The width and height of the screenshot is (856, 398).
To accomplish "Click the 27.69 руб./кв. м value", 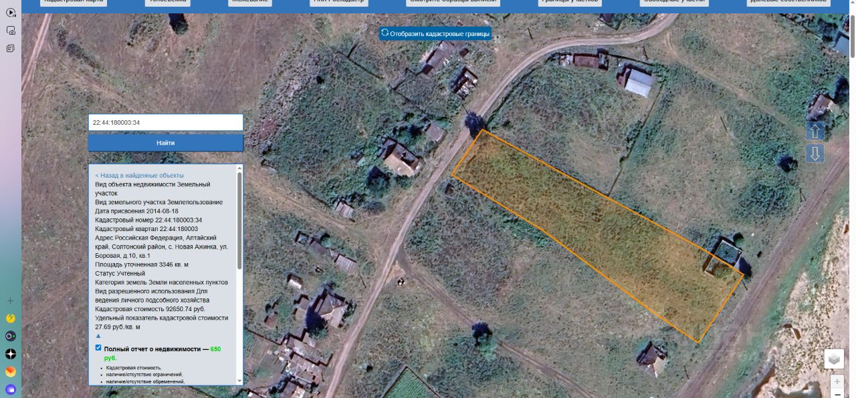I will pyautogui.click(x=118, y=327).
